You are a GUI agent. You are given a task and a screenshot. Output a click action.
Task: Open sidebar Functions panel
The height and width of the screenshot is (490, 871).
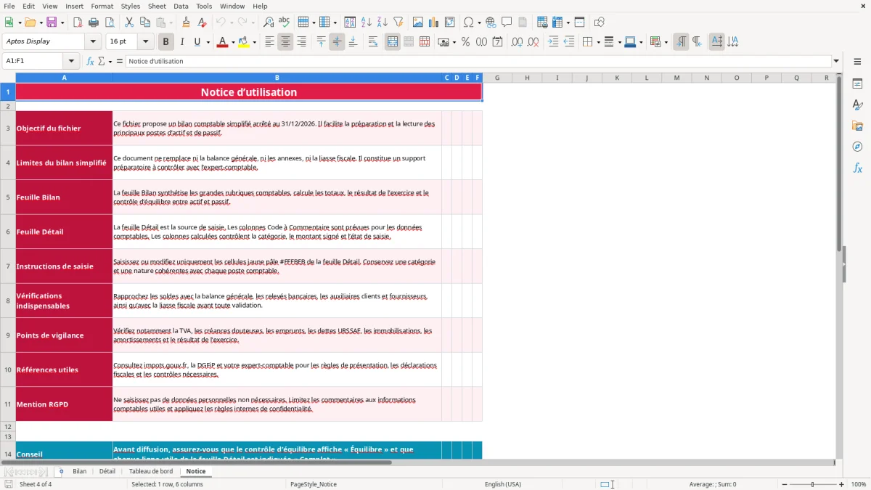point(857,168)
